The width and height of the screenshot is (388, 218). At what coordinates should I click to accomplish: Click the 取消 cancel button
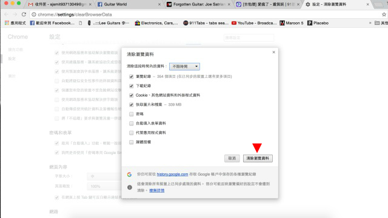tap(232, 158)
